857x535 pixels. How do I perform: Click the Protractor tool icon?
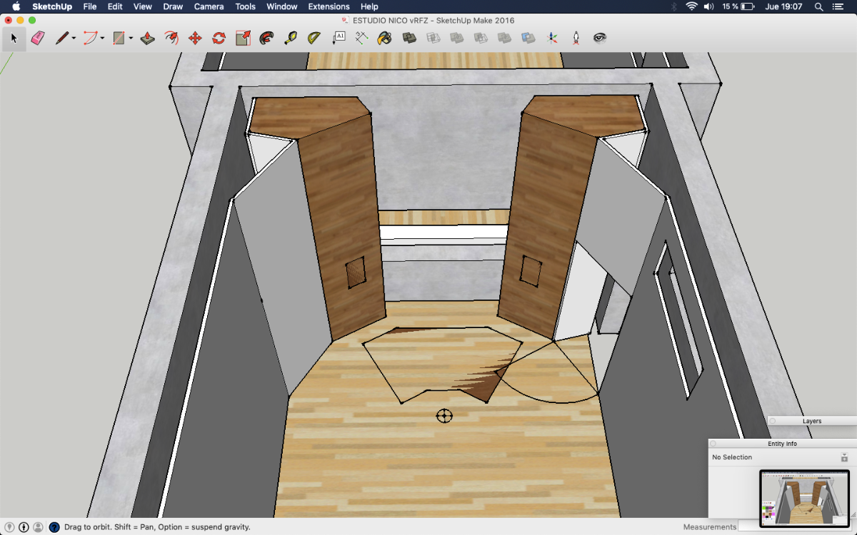pos(314,38)
